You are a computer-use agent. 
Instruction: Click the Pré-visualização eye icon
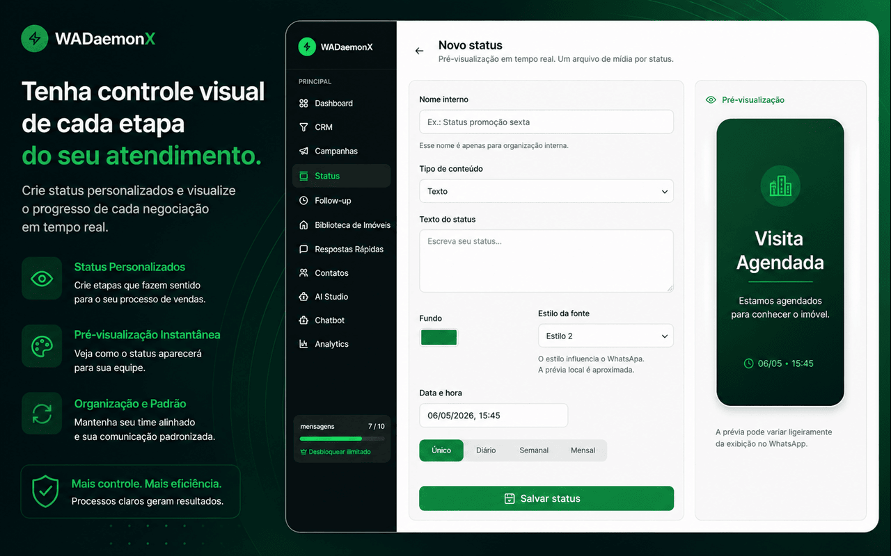(x=711, y=100)
